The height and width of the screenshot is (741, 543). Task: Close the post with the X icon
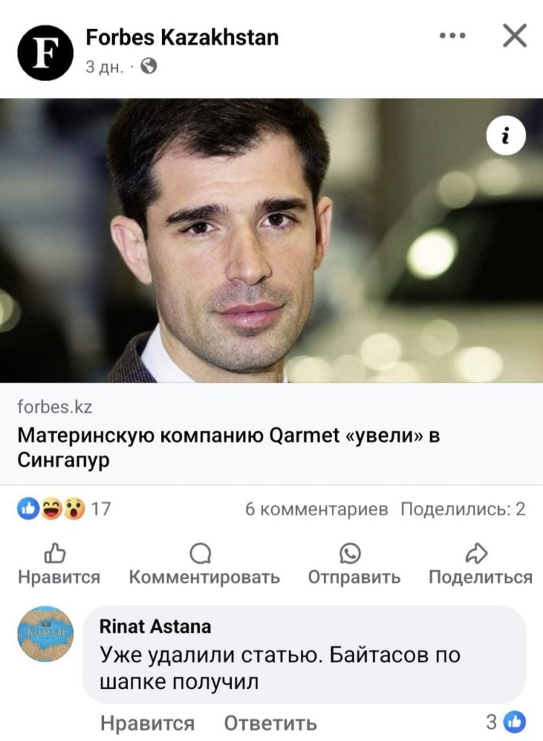point(515,36)
